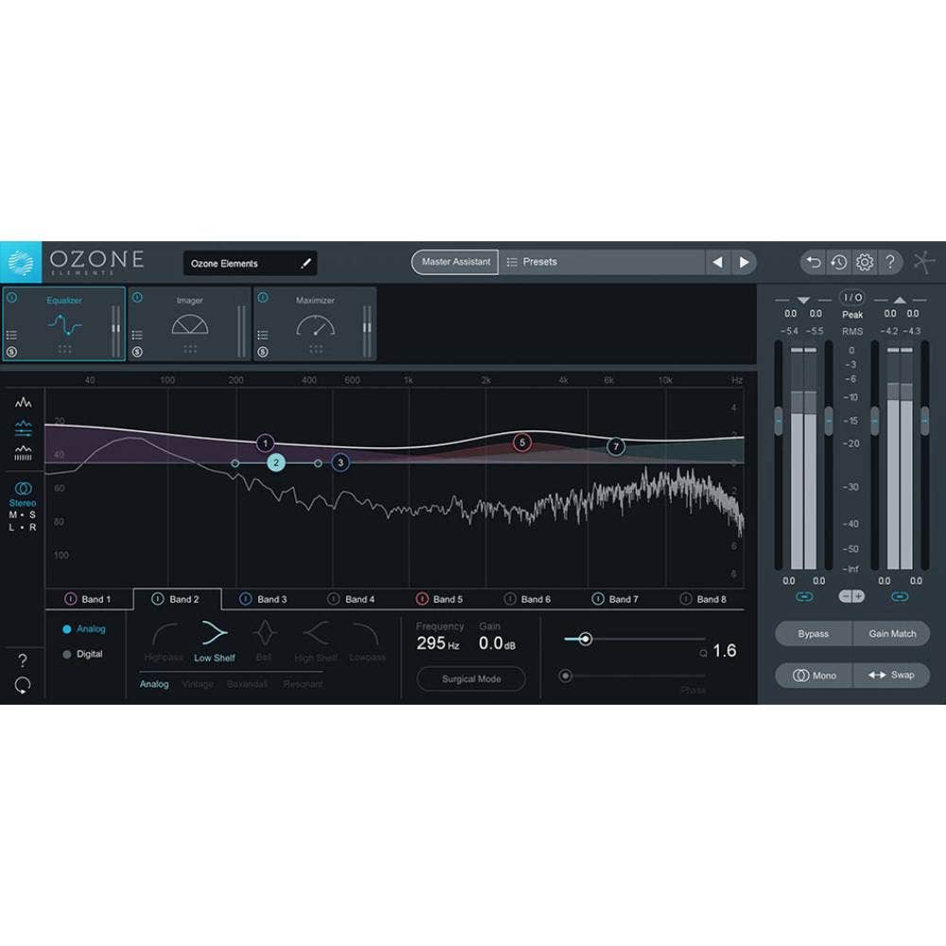Screen dimensions: 946x946
Task: Switch to the Band 5 tab
Action: click(x=441, y=599)
